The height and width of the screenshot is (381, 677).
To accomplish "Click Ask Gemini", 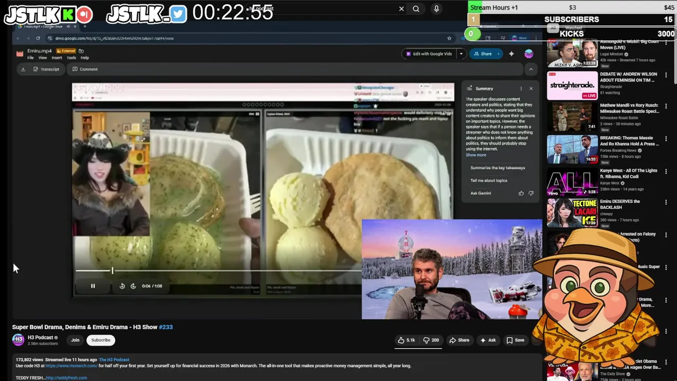I will pos(481,193).
